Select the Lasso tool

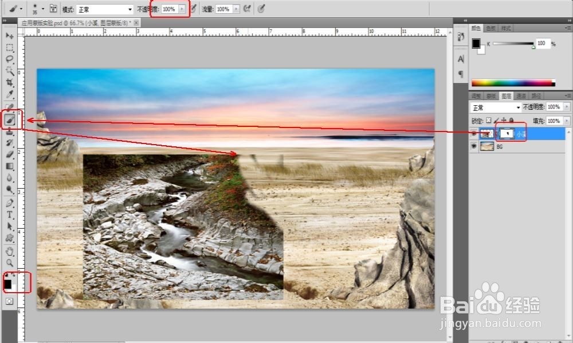point(10,59)
